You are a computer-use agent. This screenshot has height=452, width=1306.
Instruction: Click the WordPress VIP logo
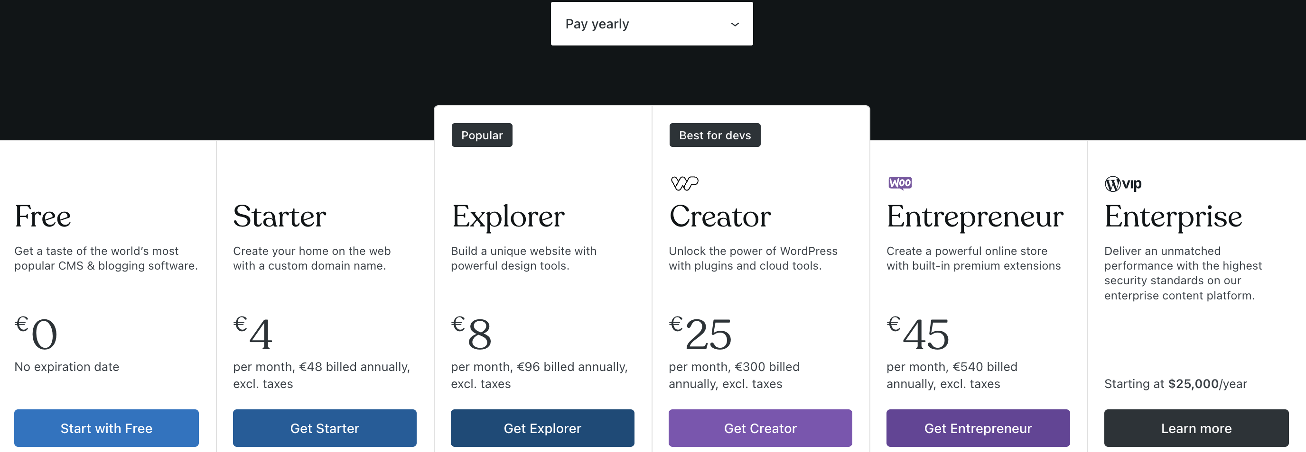1122,184
